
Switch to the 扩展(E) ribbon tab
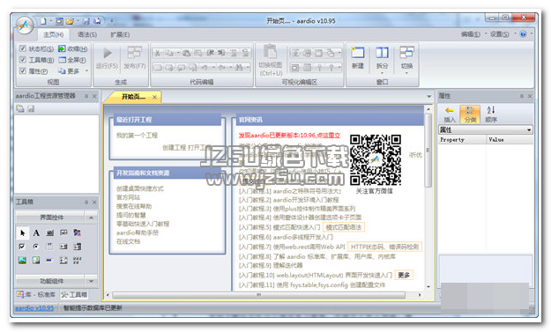pyautogui.click(x=120, y=34)
